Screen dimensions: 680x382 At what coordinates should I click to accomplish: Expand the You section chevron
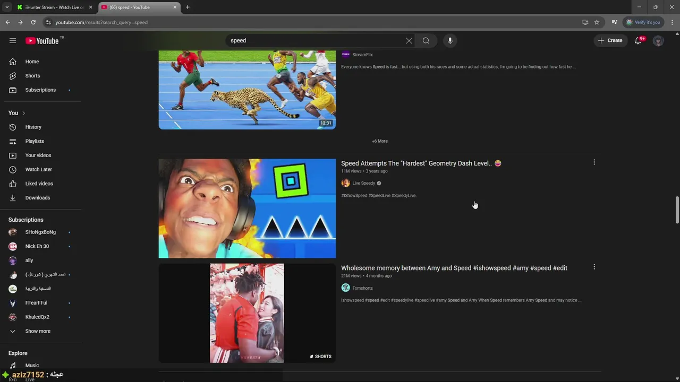(x=23, y=113)
